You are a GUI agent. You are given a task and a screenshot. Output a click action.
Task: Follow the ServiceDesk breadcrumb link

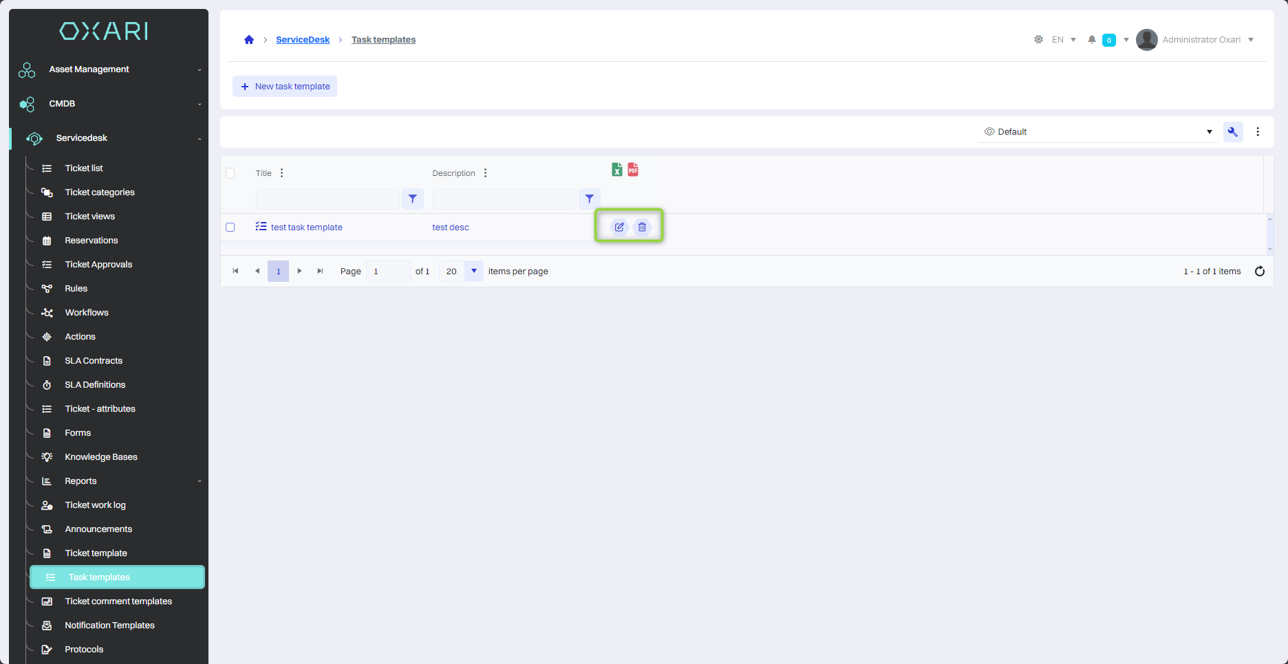click(303, 40)
